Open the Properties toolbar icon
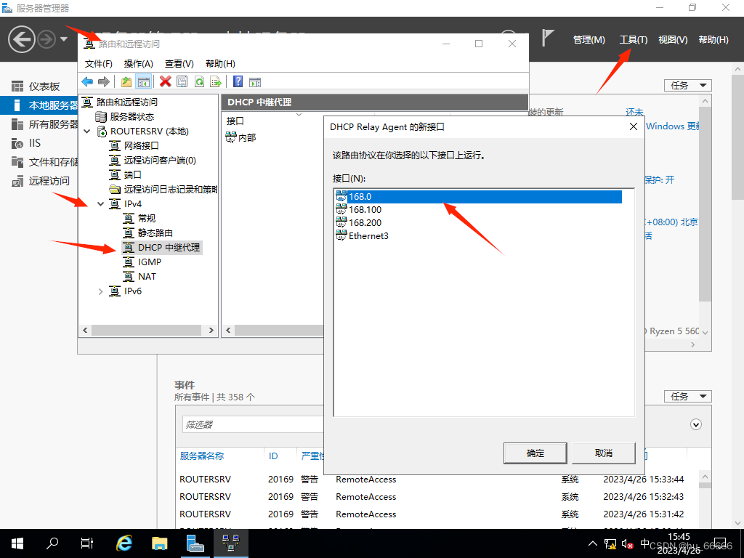The height and width of the screenshot is (558, 744). [x=182, y=81]
